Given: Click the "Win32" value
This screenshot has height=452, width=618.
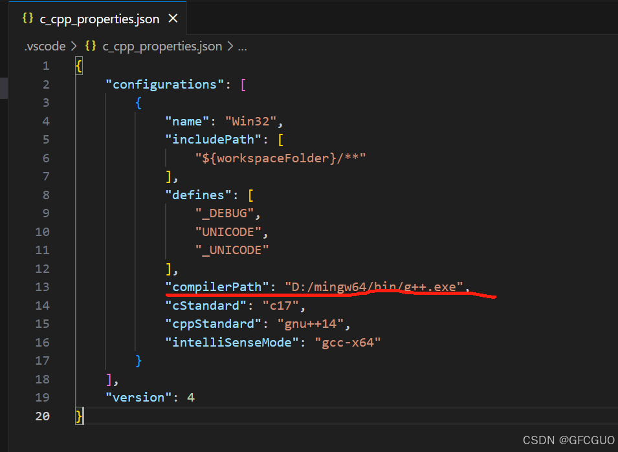Looking at the screenshot, I should 250,122.
